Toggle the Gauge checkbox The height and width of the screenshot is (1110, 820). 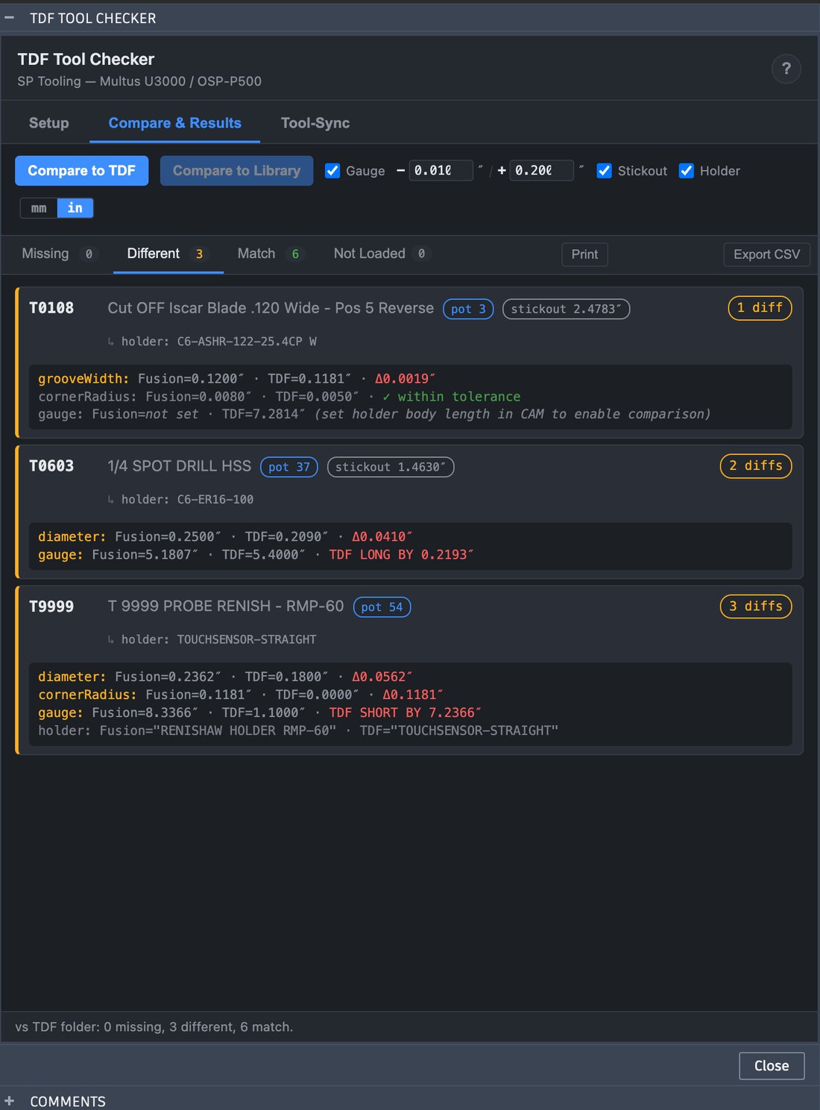tap(332, 171)
